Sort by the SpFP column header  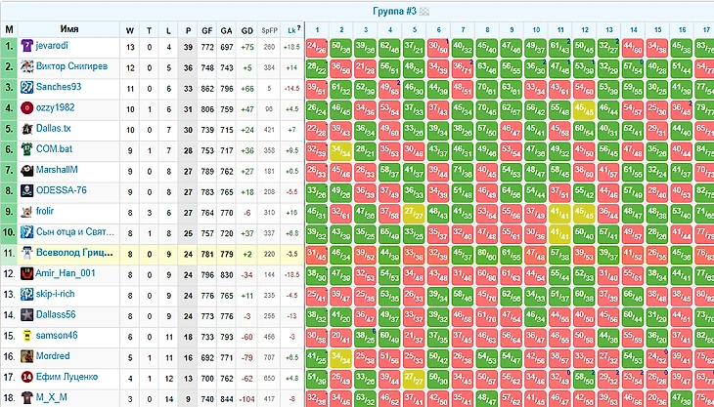[x=269, y=31]
